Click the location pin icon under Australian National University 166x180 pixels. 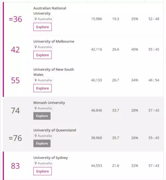click(x=36, y=19)
